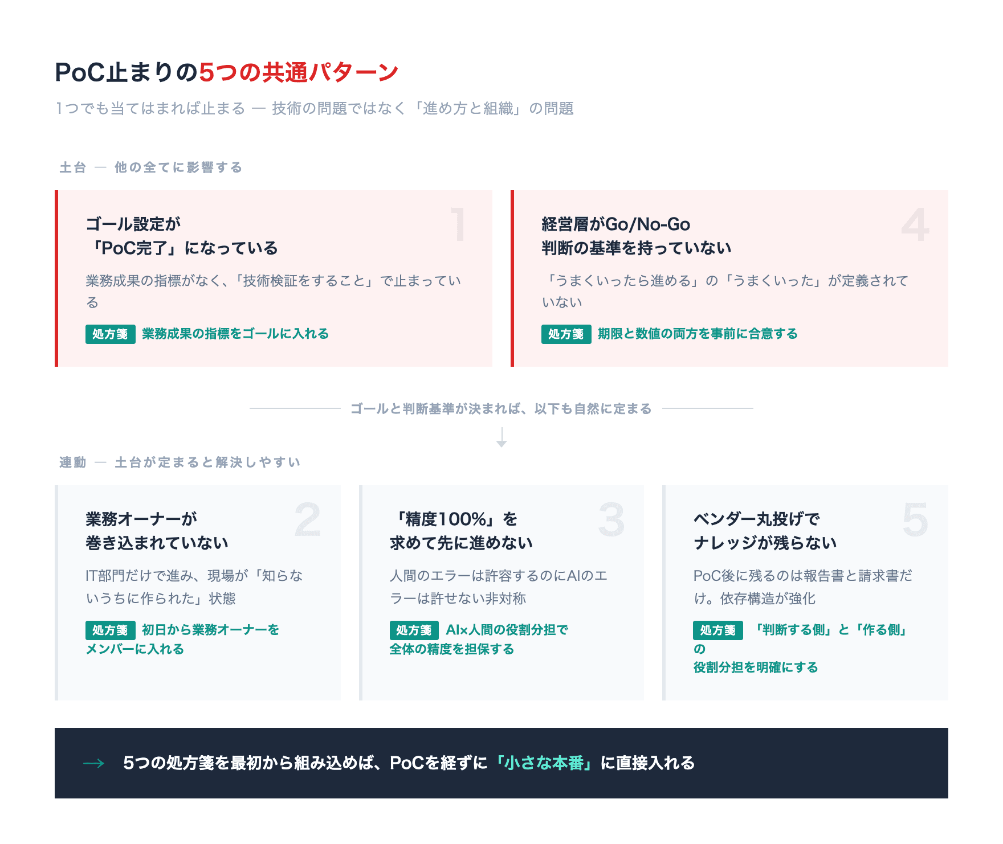Click the red accent bar on the ゴール設定 card

[58, 278]
